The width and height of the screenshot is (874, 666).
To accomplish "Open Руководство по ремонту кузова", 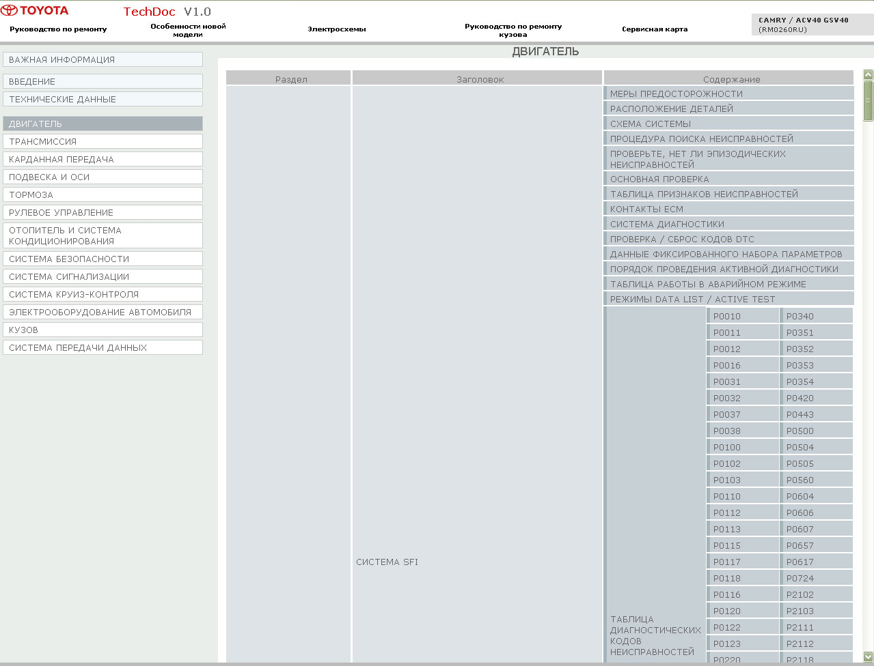I will (513, 30).
